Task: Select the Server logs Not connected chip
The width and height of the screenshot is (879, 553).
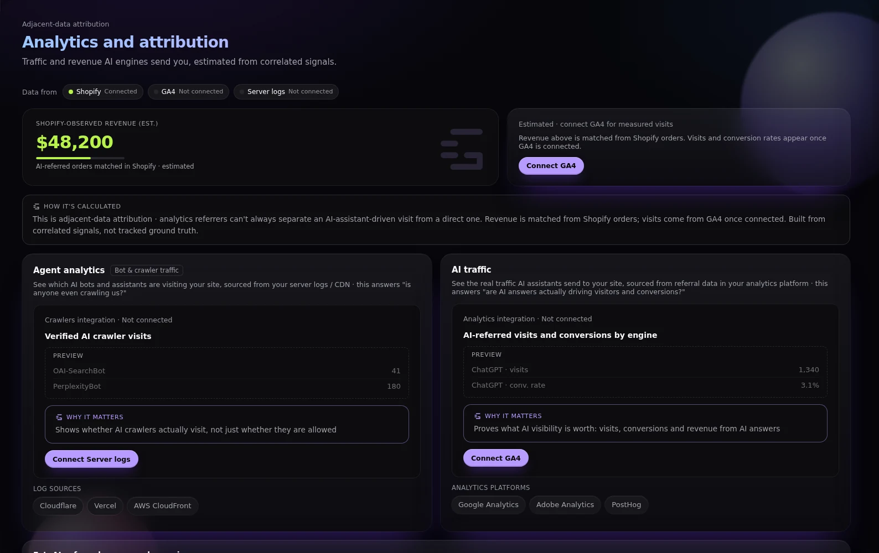Action: tap(286, 92)
